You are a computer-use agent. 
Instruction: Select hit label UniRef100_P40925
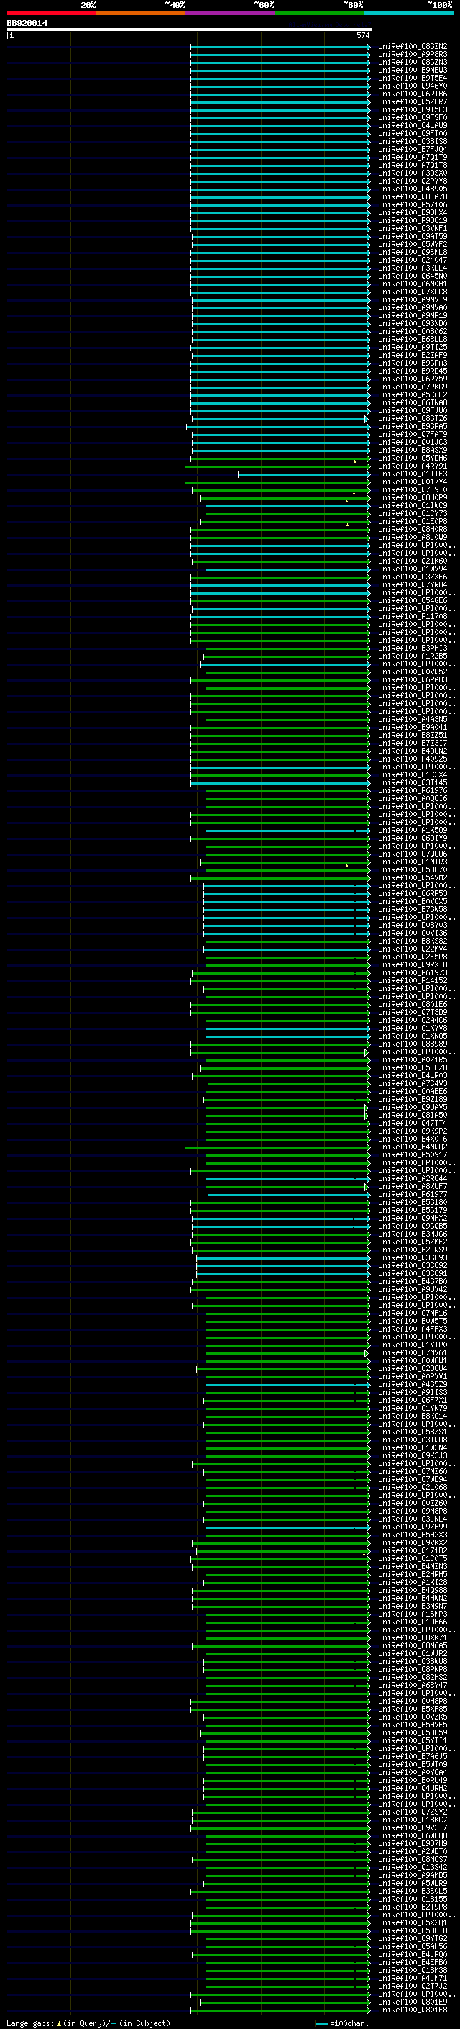pos(412,759)
